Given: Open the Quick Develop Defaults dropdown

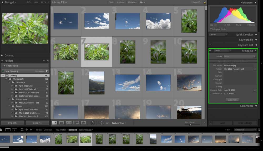Looking at the screenshot, I should 218,34.
